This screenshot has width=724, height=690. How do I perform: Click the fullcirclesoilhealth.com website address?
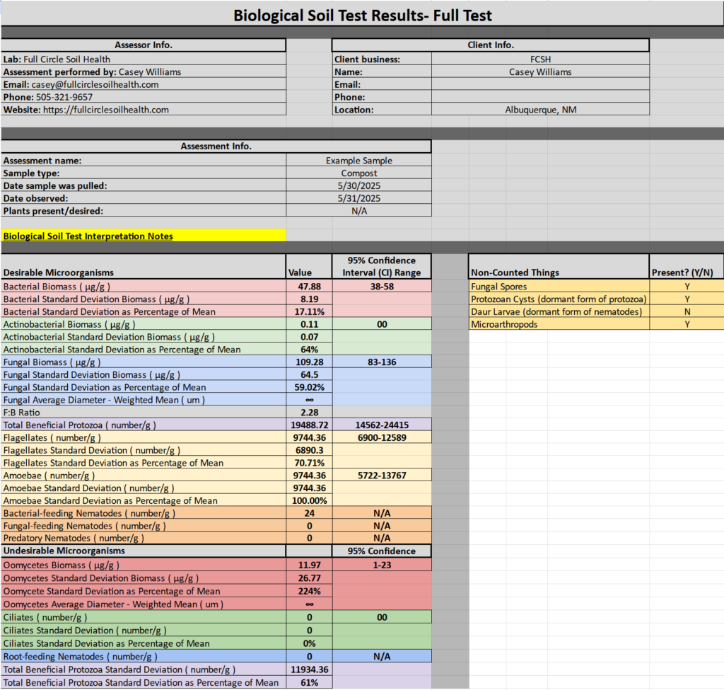106,110
